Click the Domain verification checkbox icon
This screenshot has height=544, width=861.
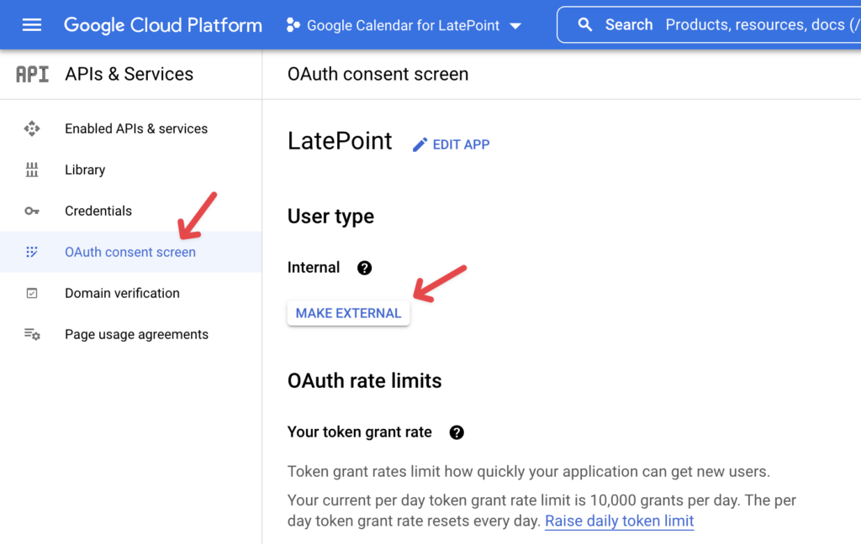pyautogui.click(x=31, y=293)
